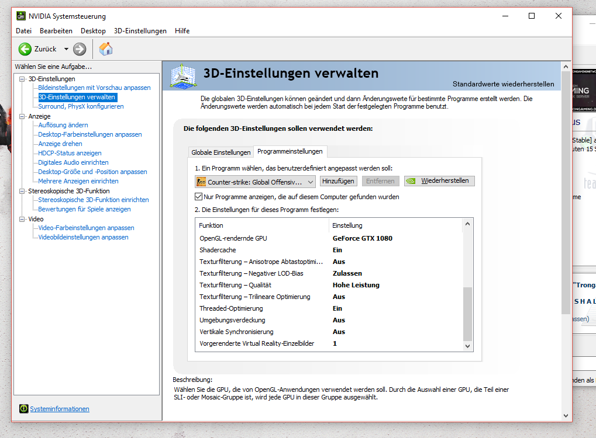Open the program selection dropdown

click(x=255, y=182)
